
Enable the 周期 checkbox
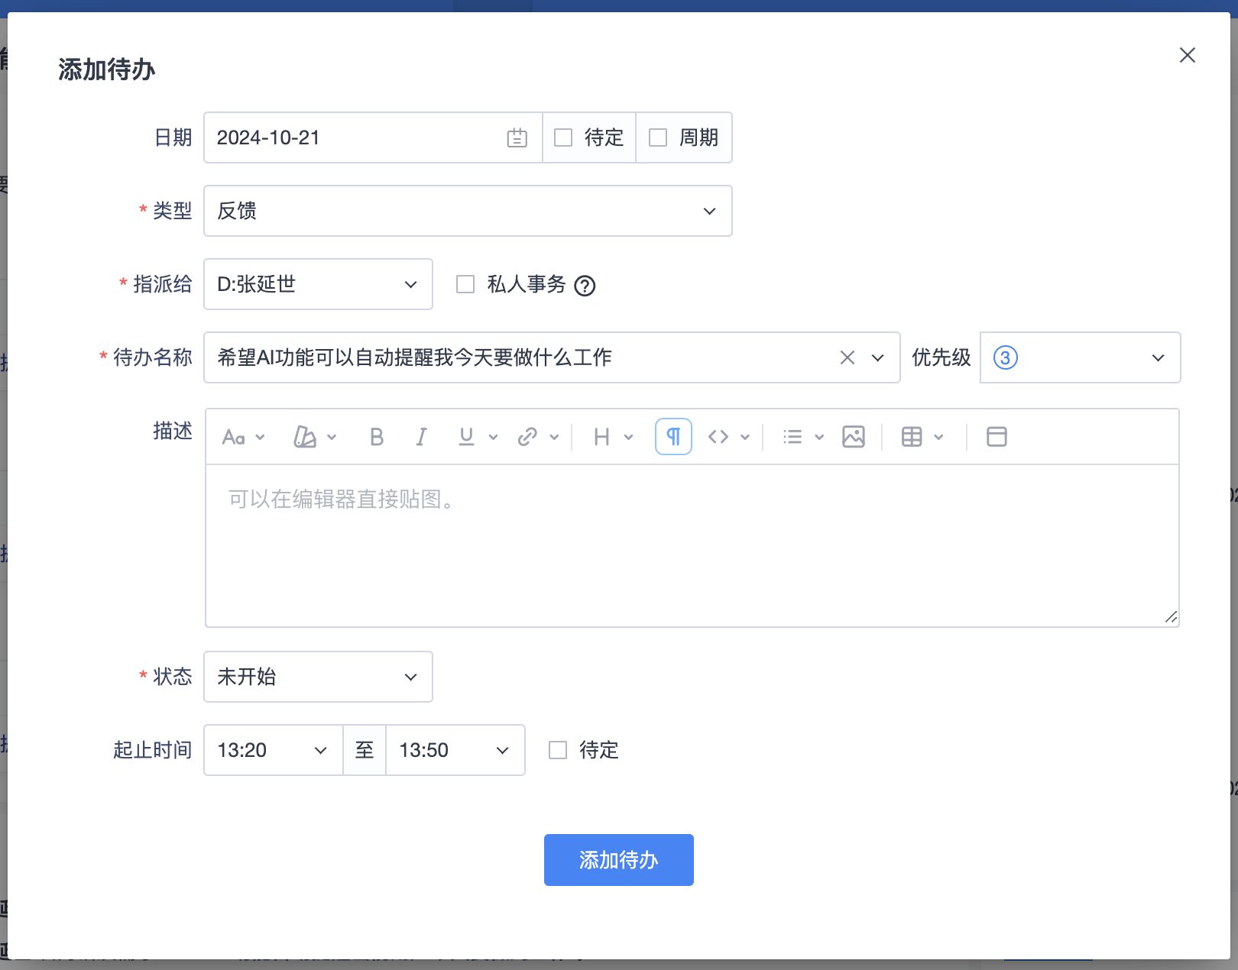pyautogui.click(x=658, y=138)
